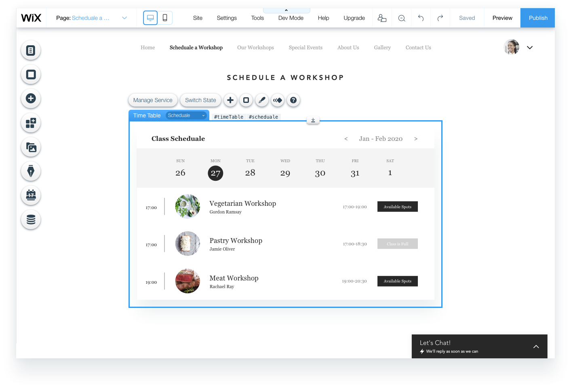Click Available Spots for Vegetarian Workshop
The height and width of the screenshot is (389, 571).
[x=398, y=207]
